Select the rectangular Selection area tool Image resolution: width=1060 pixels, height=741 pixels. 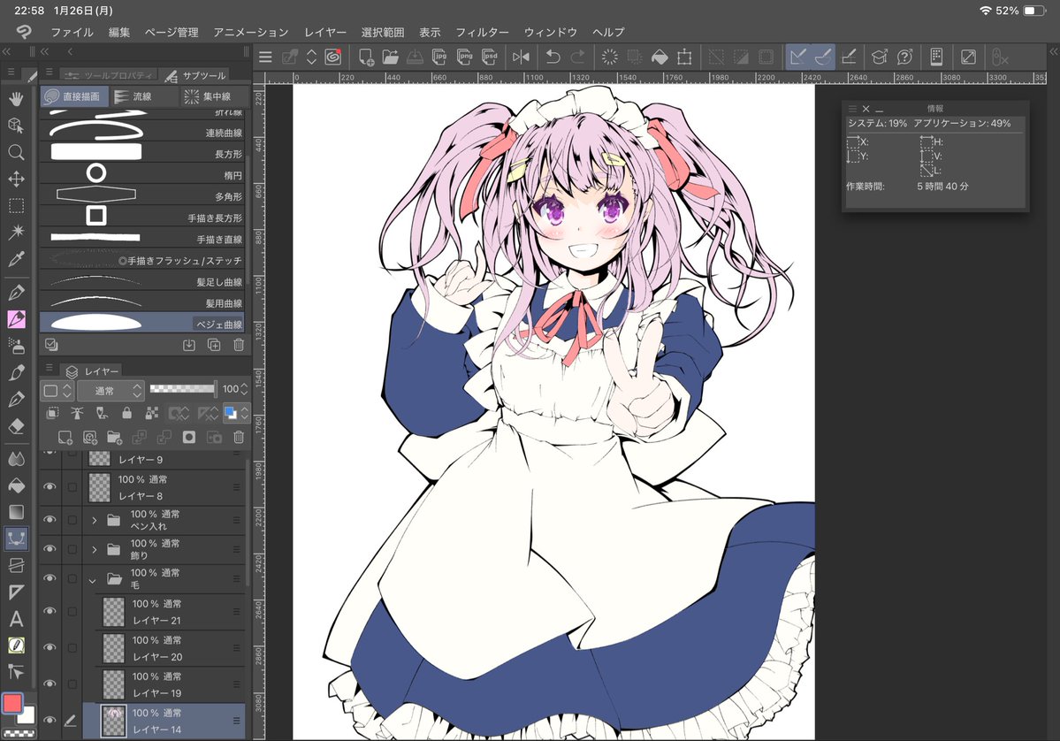tap(16, 205)
